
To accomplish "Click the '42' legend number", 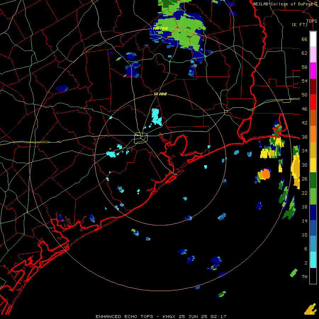I will pyautogui.click(x=304, y=123).
